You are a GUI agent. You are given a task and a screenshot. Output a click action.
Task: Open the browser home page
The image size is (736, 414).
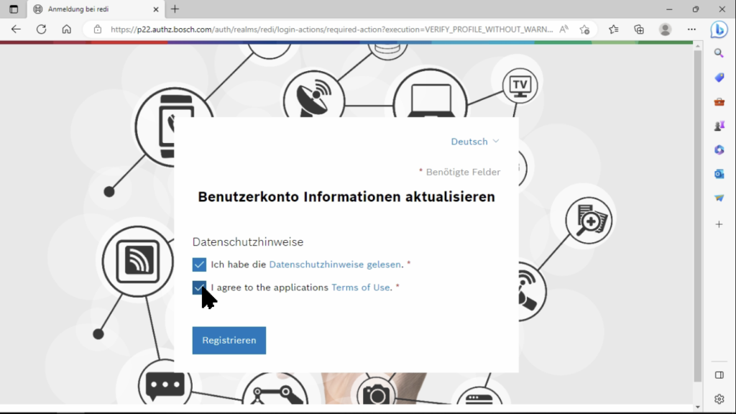67,29
